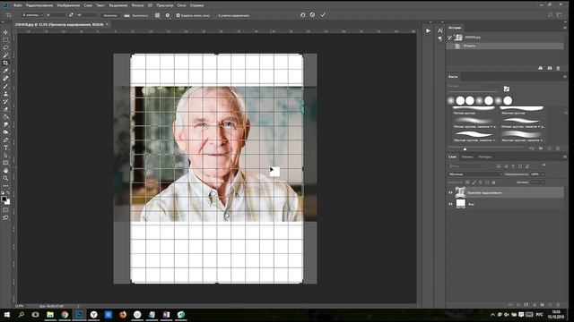The image size is (574, 322).
Task: Select the Clone Stamp tool
Action: pyautogui.click(x=5, y=93)
